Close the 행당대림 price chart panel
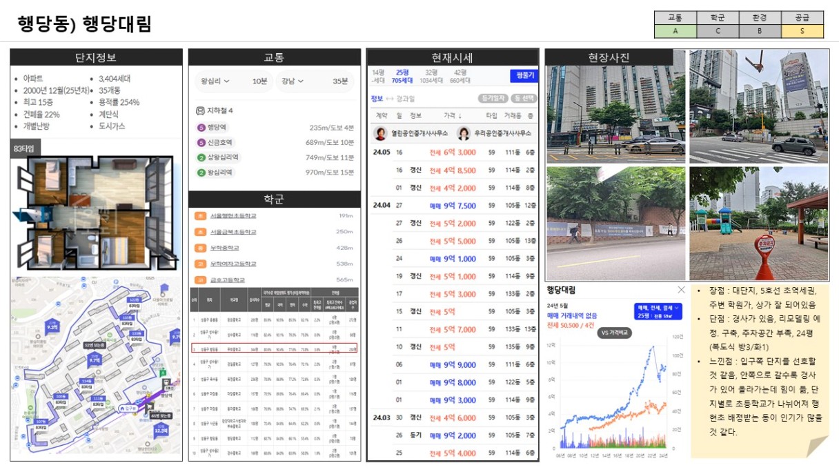839x472 pixels. click(681, 290)
